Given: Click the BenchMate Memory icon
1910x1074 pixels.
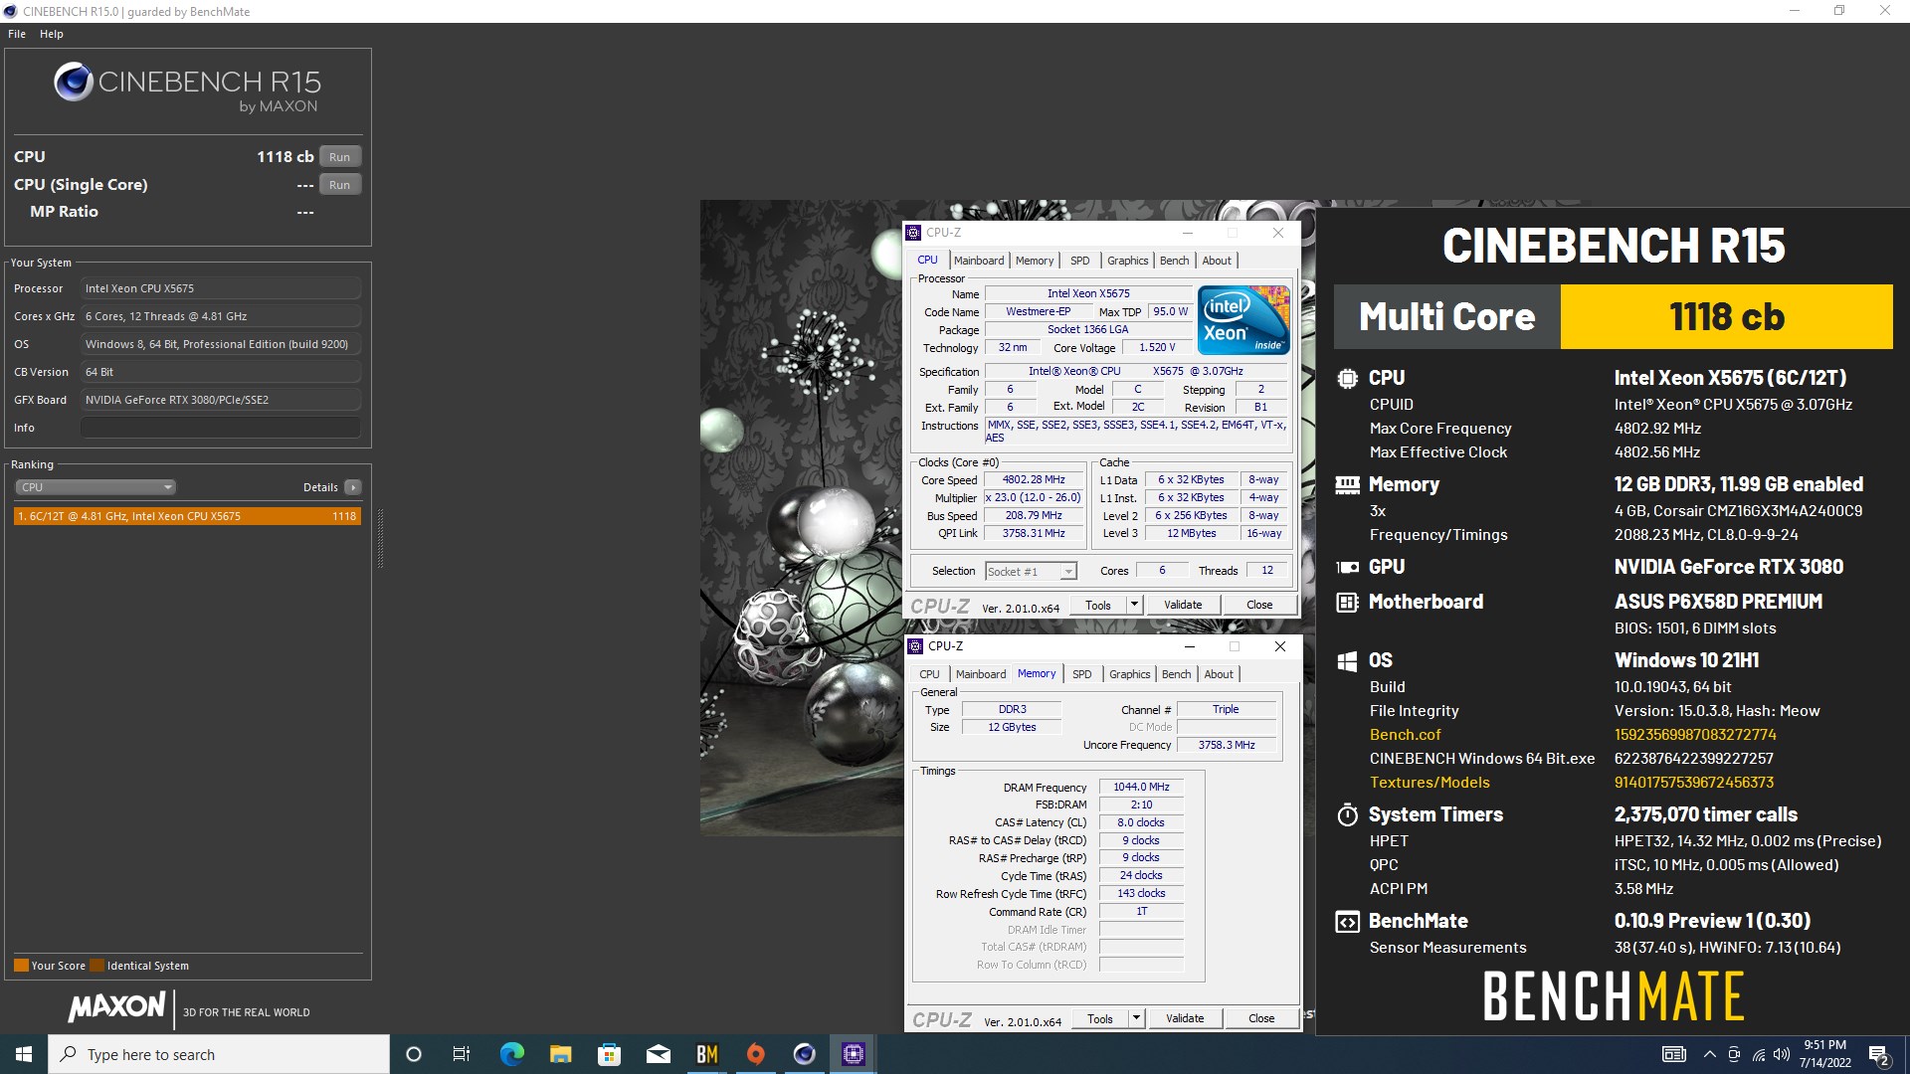Looking at the screenshot, I should coord(1347,484).
